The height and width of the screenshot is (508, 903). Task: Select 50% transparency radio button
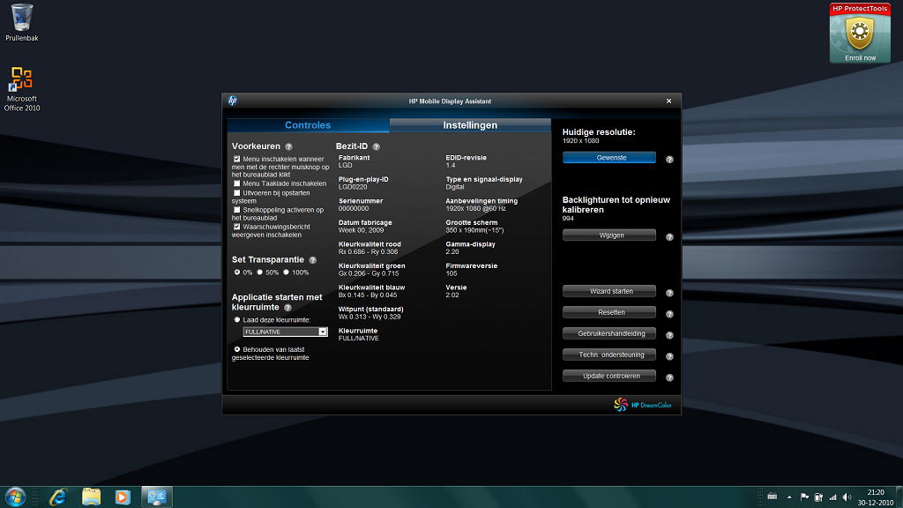[x=260, y=273]
